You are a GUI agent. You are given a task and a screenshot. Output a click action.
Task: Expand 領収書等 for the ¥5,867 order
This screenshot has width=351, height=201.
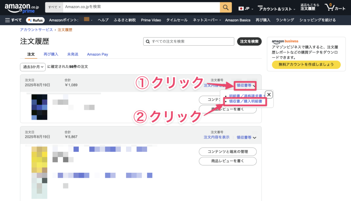click(x=246, y=137)
